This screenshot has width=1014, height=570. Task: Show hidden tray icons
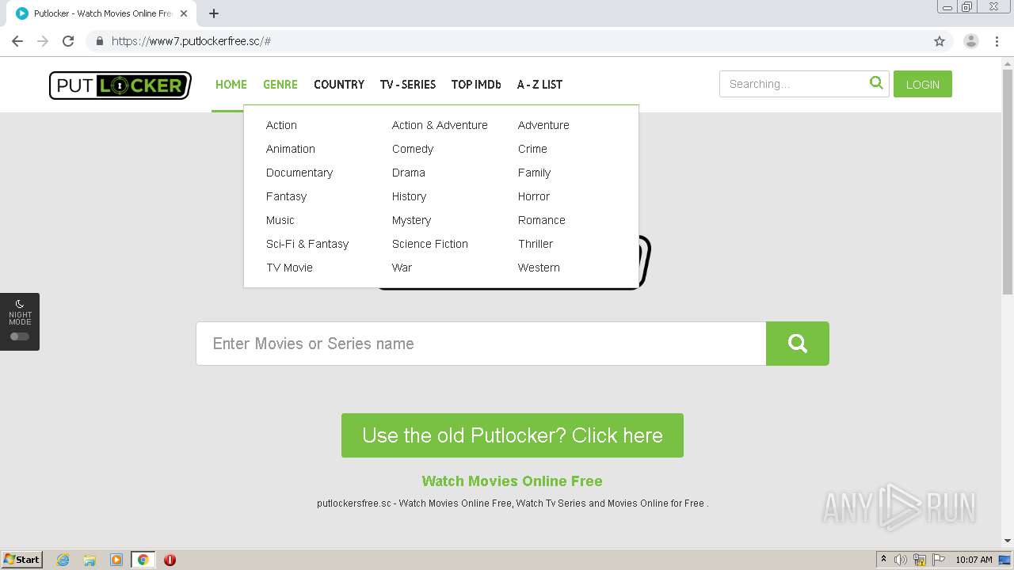pos(883,560)
